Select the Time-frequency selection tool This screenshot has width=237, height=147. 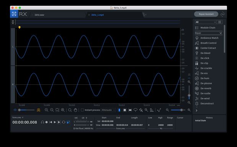click(125, 110)
